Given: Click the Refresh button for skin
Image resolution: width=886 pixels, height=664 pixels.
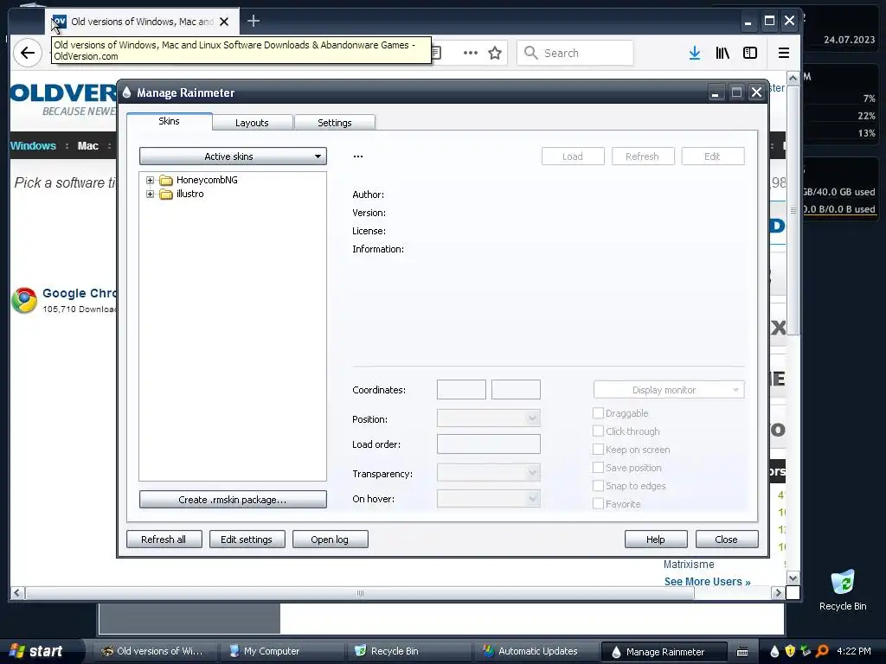Looking at the screenshot, I should point(643,156).
